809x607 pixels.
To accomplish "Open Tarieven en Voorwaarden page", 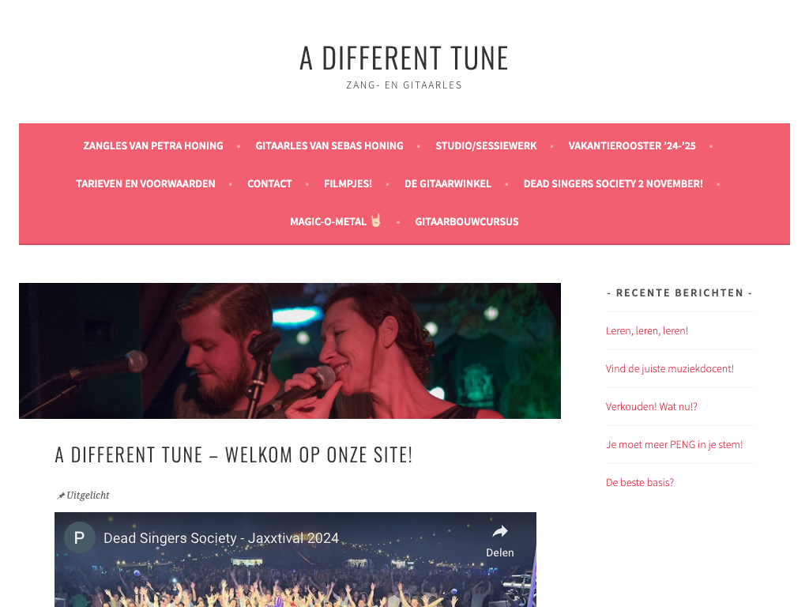I will point(145,183).
